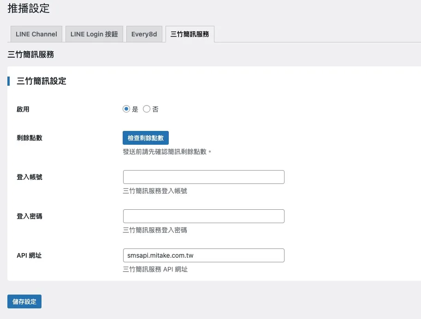Click the 推播設定 page heading
The height and width of the screenshot is (319, 421).
pos(30,8)
